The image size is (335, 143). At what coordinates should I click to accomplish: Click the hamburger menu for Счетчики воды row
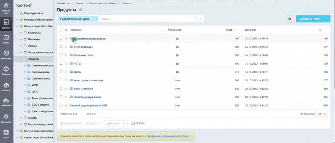pyautogui.click(x=66, y=47)
